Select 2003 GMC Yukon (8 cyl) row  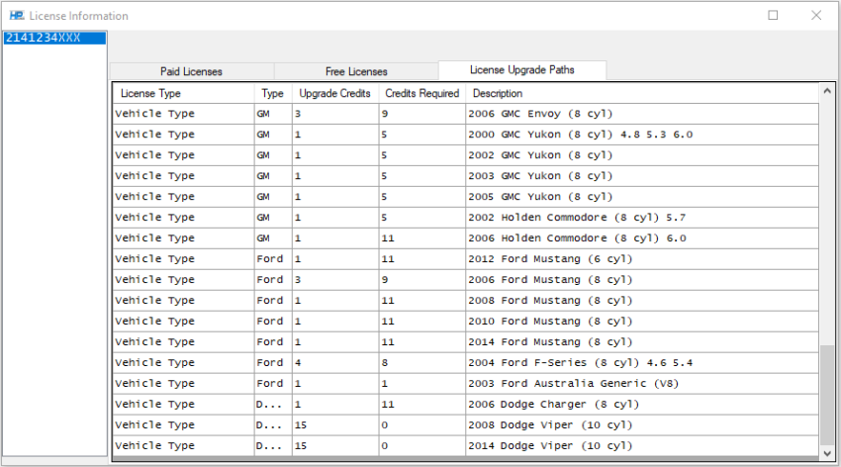466,176
